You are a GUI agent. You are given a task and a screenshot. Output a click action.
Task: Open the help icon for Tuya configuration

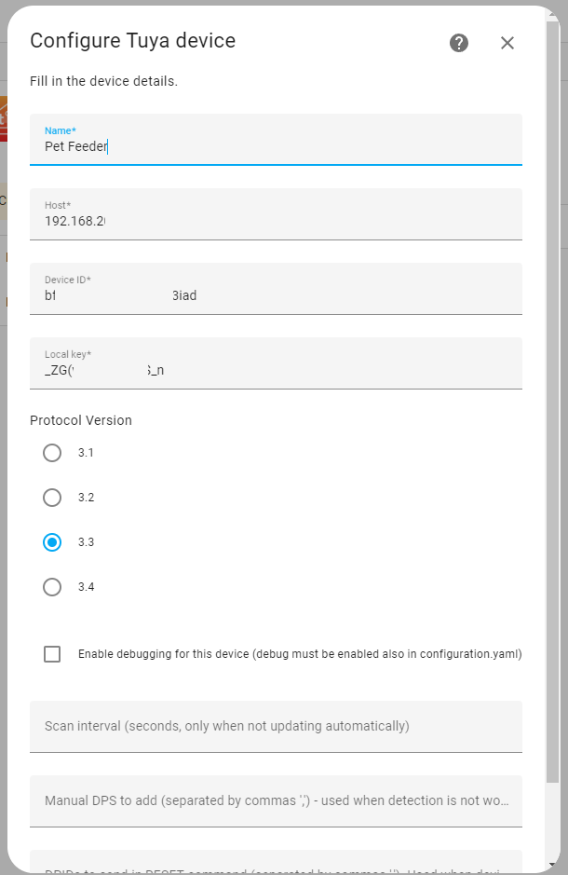[x=459, y=43]
